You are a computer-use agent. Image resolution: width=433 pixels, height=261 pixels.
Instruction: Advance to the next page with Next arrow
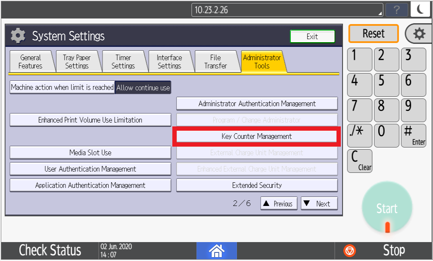click(319, 203)
